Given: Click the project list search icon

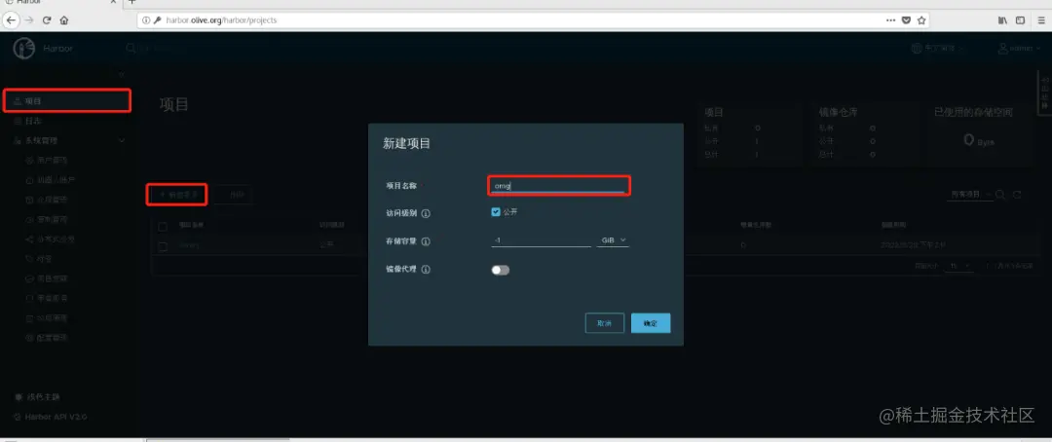Looking at the screenshot, I should [1000, 195].
